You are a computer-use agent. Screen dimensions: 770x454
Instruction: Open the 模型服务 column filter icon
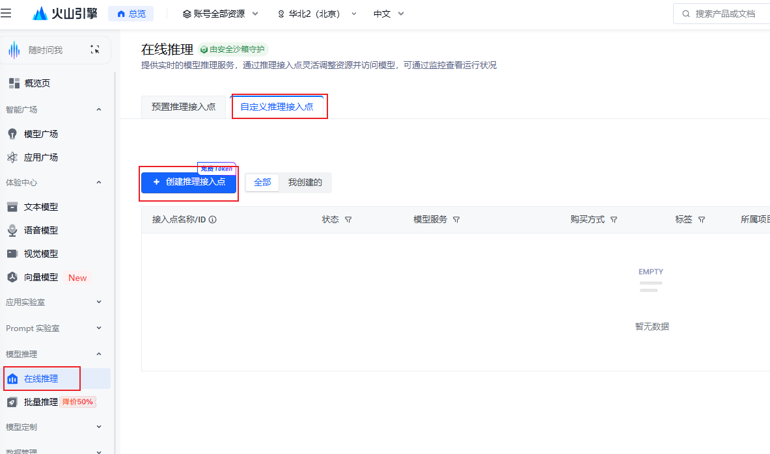coord(456,220)
